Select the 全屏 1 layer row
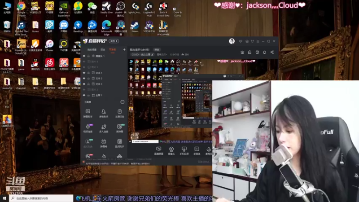The width and height of the screenshot is (359, 202). tap(104, 95)
